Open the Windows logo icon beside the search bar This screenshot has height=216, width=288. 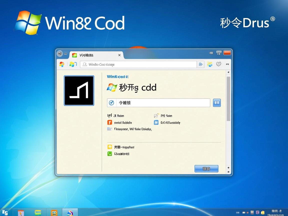click(73, 64)
